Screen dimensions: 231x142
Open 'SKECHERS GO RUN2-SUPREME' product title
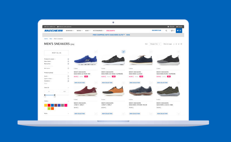112,74
